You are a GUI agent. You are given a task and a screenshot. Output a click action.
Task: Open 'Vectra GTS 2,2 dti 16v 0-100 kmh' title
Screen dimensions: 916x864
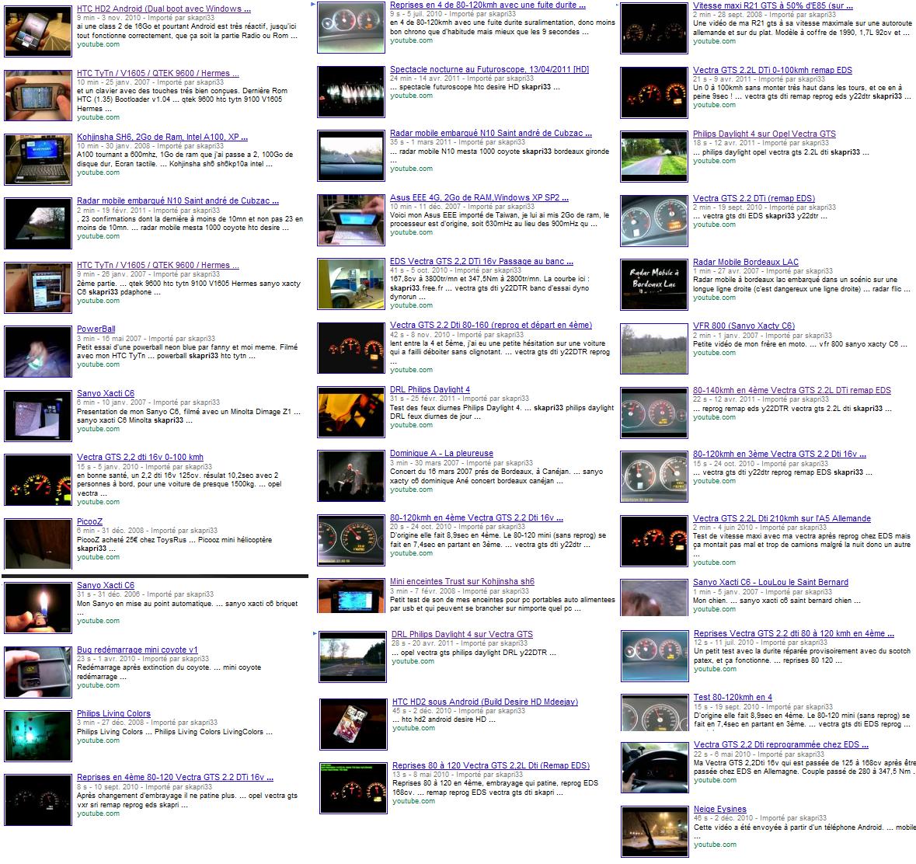[x=140, y=457]
